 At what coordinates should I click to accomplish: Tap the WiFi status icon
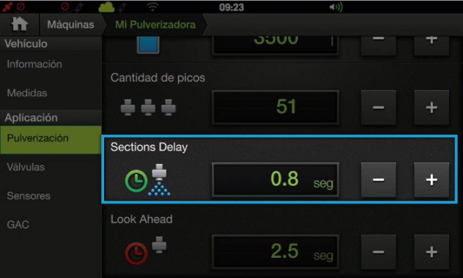[x=153, y=7]
